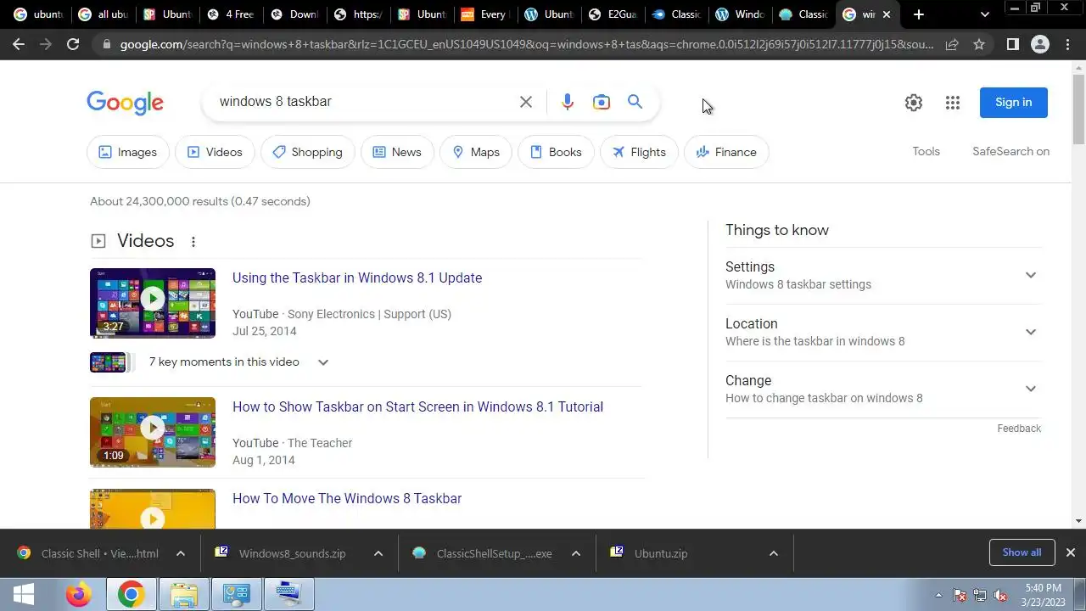Filter results by Images
Viewport: 1086px width, 611px height.
[128, 152]
